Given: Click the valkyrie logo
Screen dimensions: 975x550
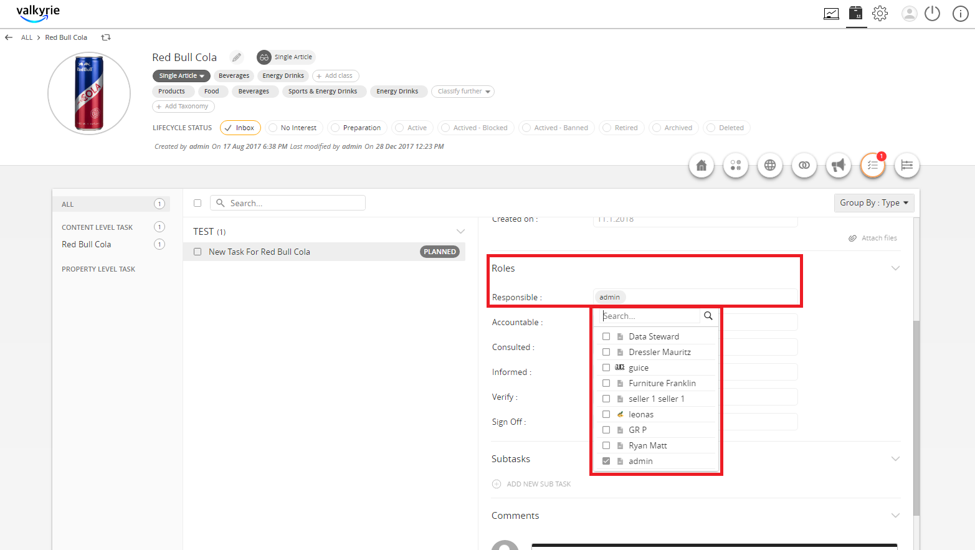Looking at the screenshot, I should (38, 12).
